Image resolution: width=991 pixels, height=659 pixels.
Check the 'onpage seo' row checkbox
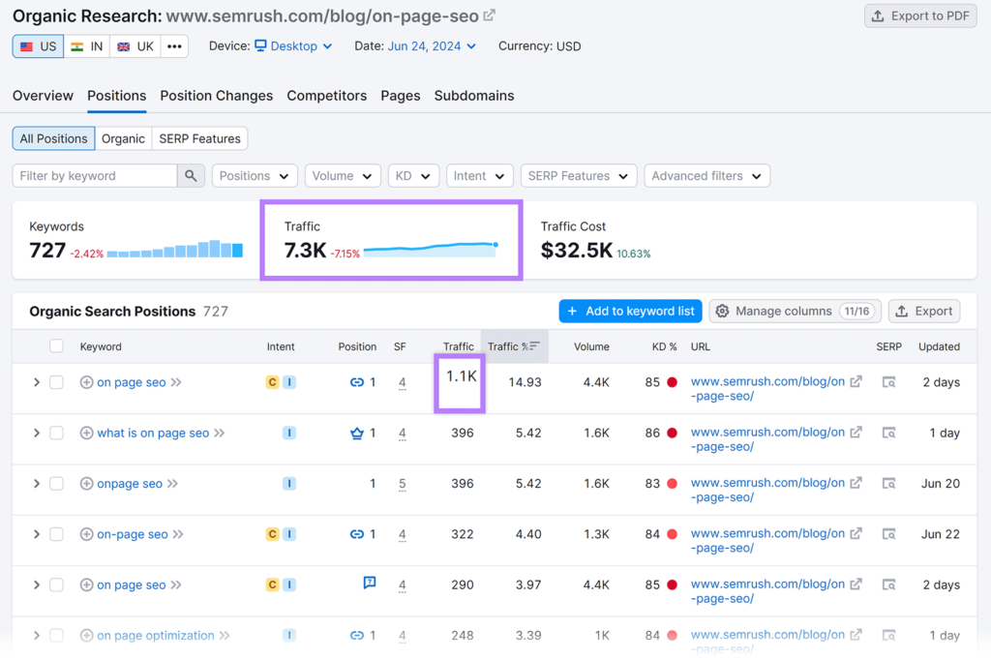[56, 483]
